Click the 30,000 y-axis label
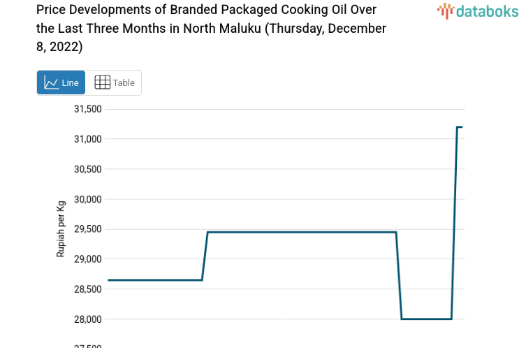This screenshot has height=348, width=526. tap(88, 199)
